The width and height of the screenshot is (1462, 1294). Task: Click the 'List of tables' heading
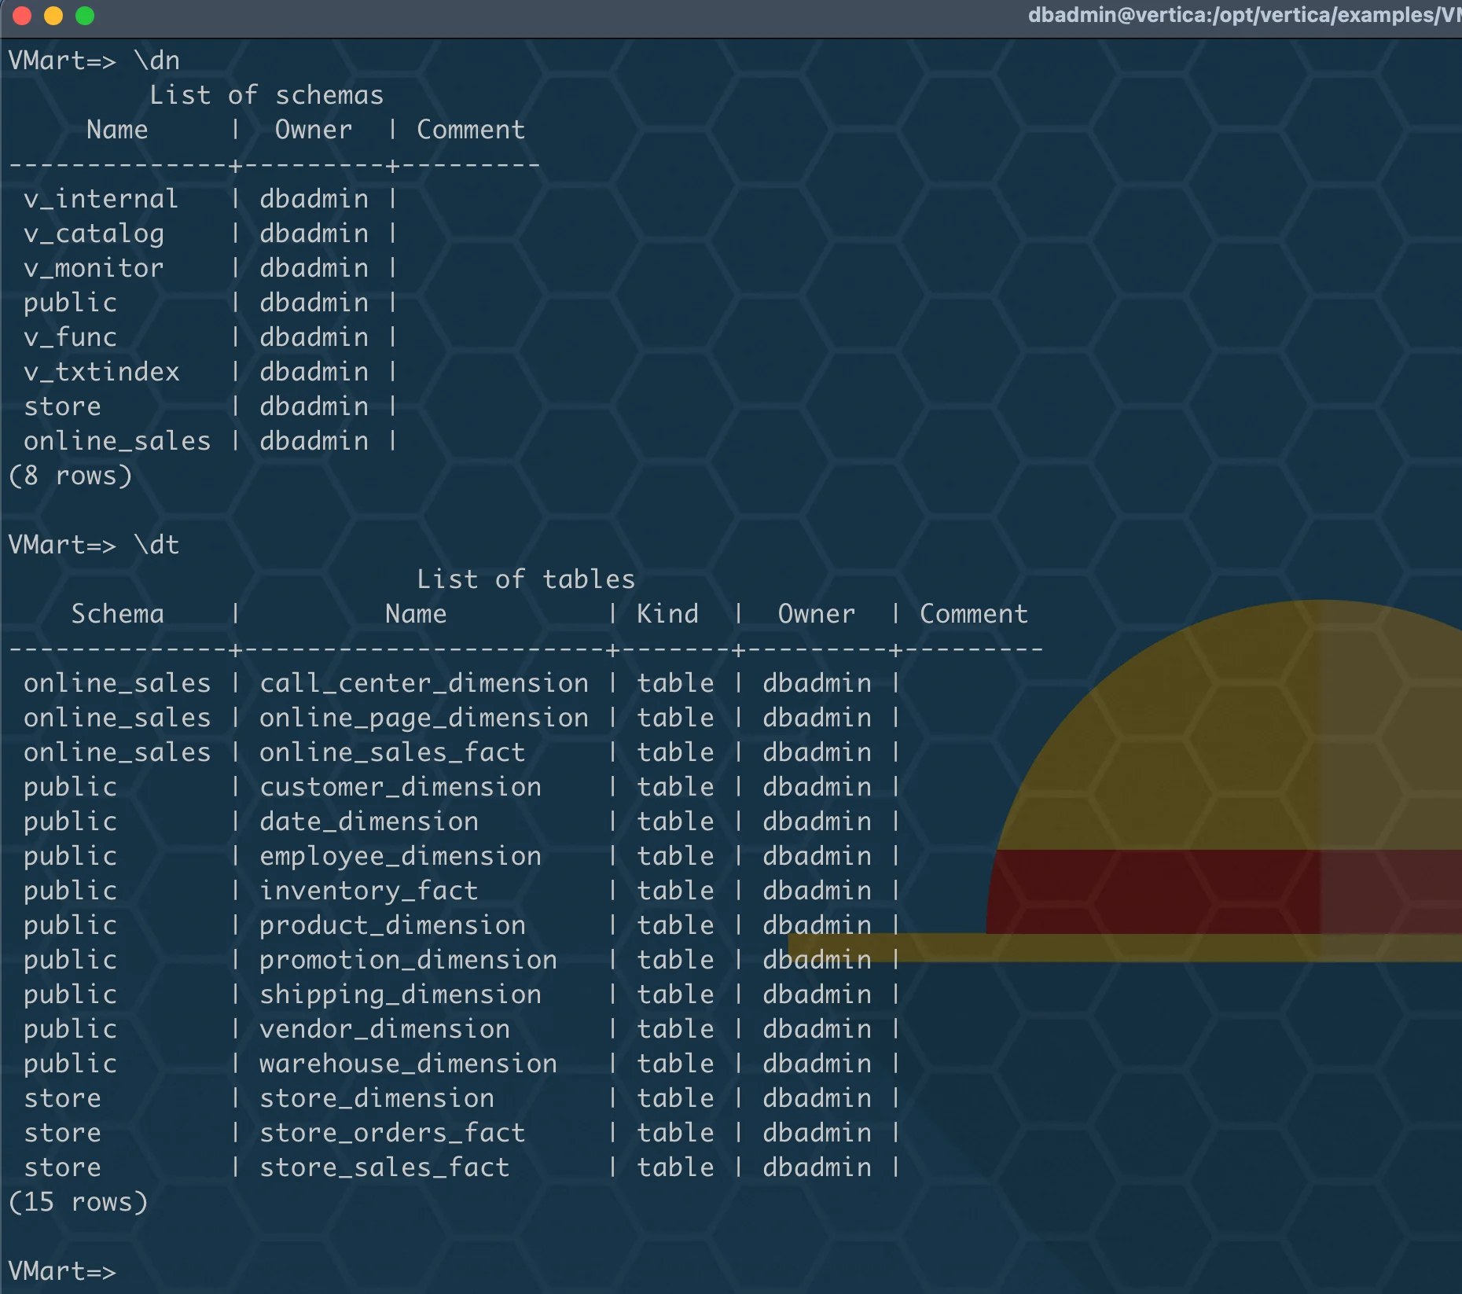(525, 579)
